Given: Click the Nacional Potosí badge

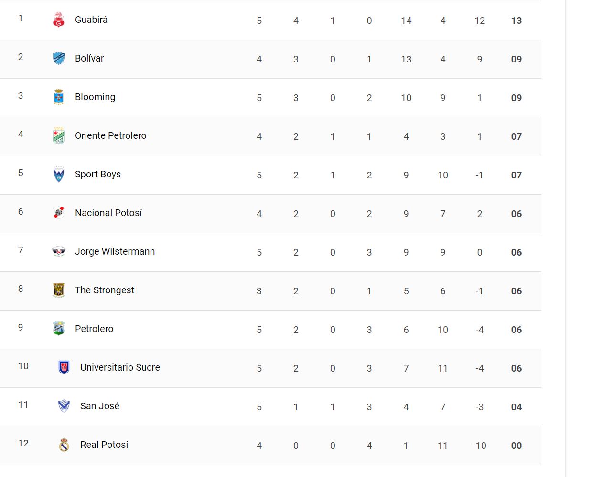Looking at the screenshot, I should pos(58,213).
